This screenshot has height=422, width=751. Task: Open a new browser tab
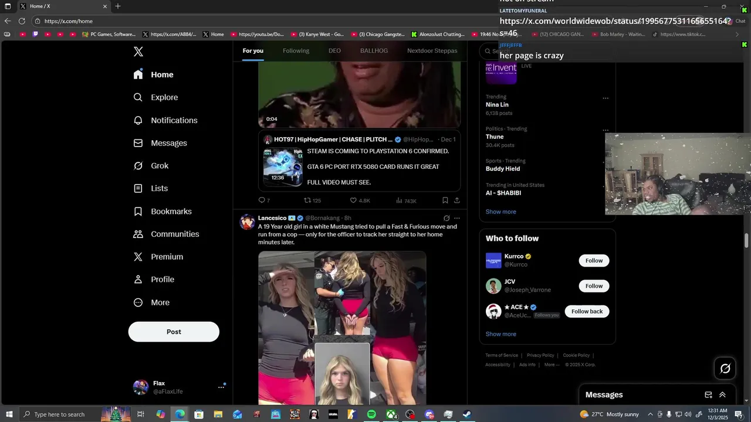[118, 6]
